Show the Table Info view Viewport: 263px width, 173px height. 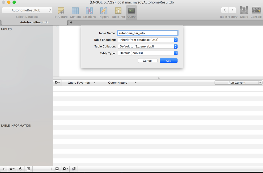[x=118, y=13]
